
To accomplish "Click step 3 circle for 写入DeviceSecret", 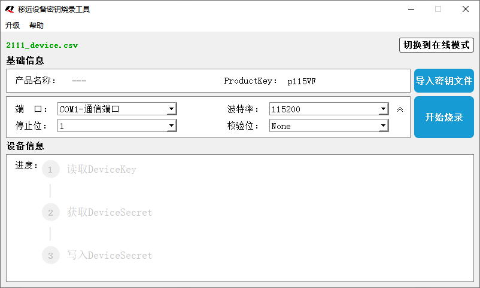I will 50,255.
